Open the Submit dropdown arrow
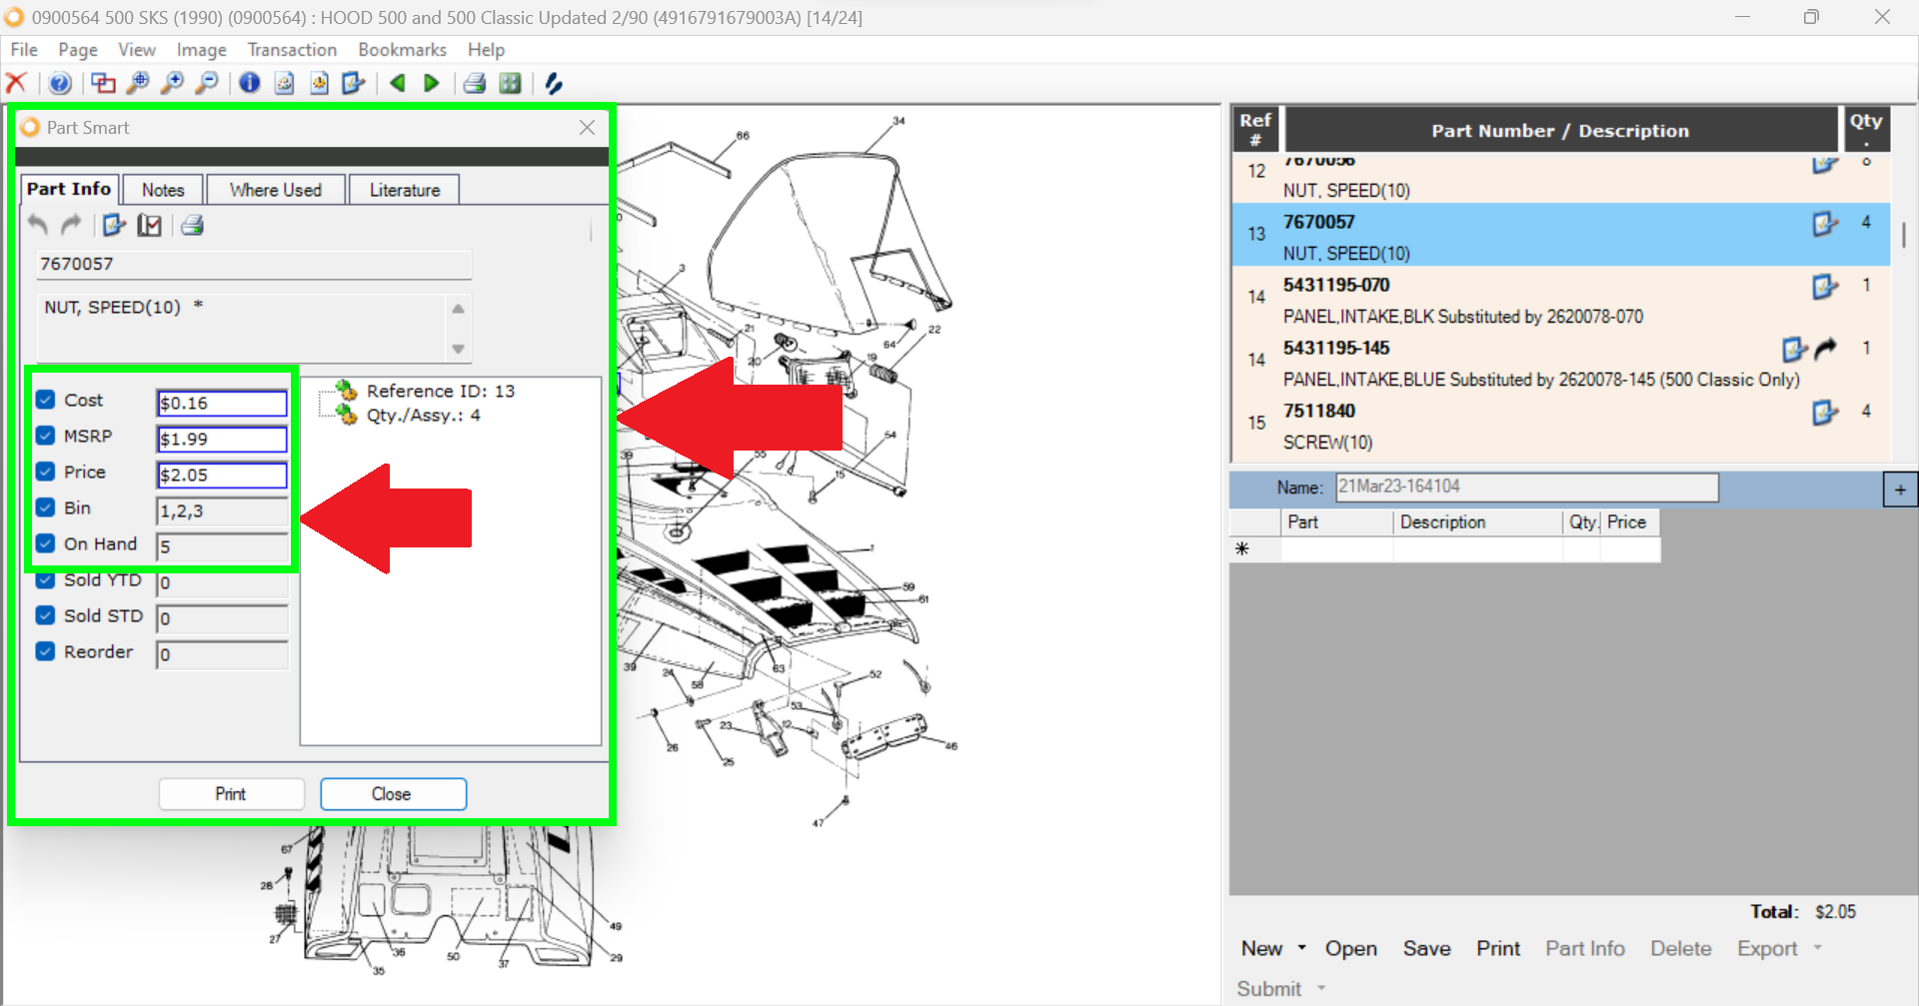Image resolution: width=1919 pixels, height=1006 pixels. click(1321, 988)
